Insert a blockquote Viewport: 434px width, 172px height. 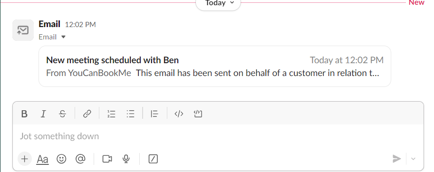click(x=154, y=114)
